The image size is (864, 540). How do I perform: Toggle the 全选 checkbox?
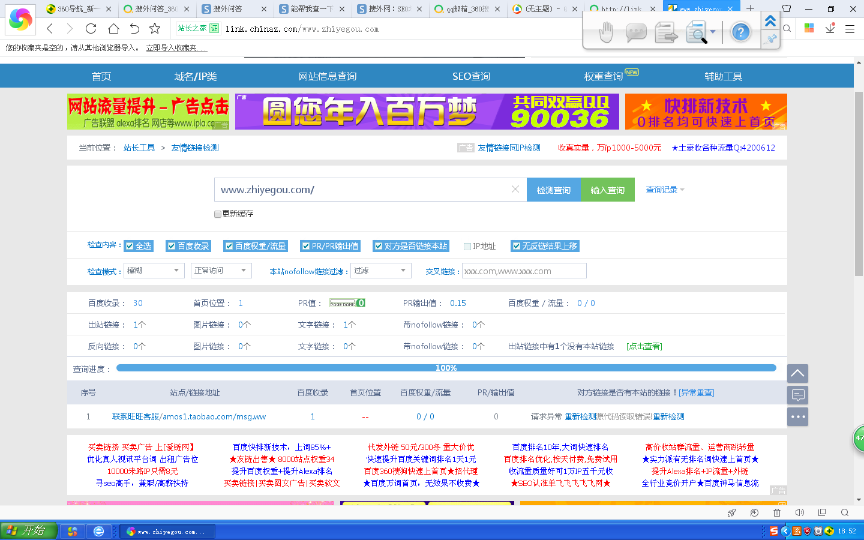coord(130,246)
